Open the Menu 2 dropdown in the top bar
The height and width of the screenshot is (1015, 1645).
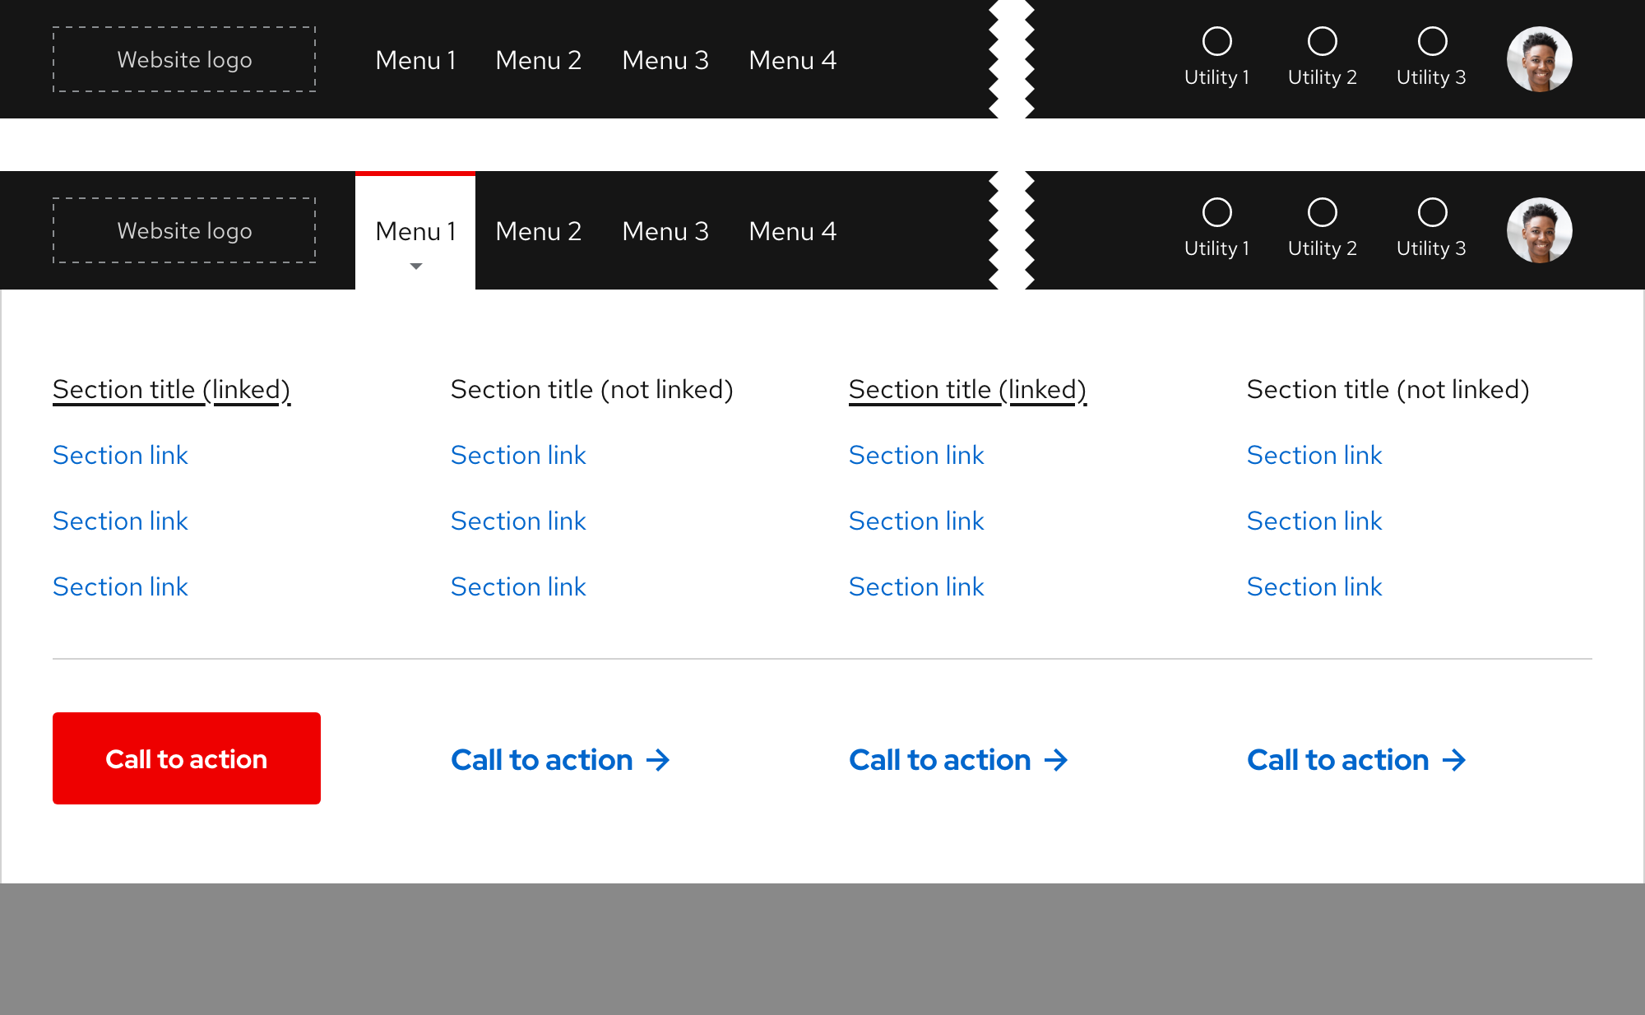tap(539, 60)
